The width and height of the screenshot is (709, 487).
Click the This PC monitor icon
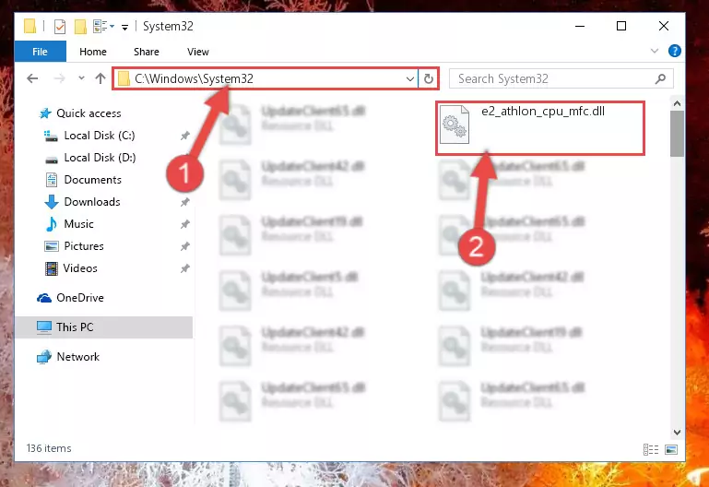tap(44, 327)
